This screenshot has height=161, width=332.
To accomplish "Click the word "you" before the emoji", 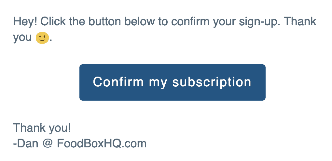I will [x=22, y=38].
